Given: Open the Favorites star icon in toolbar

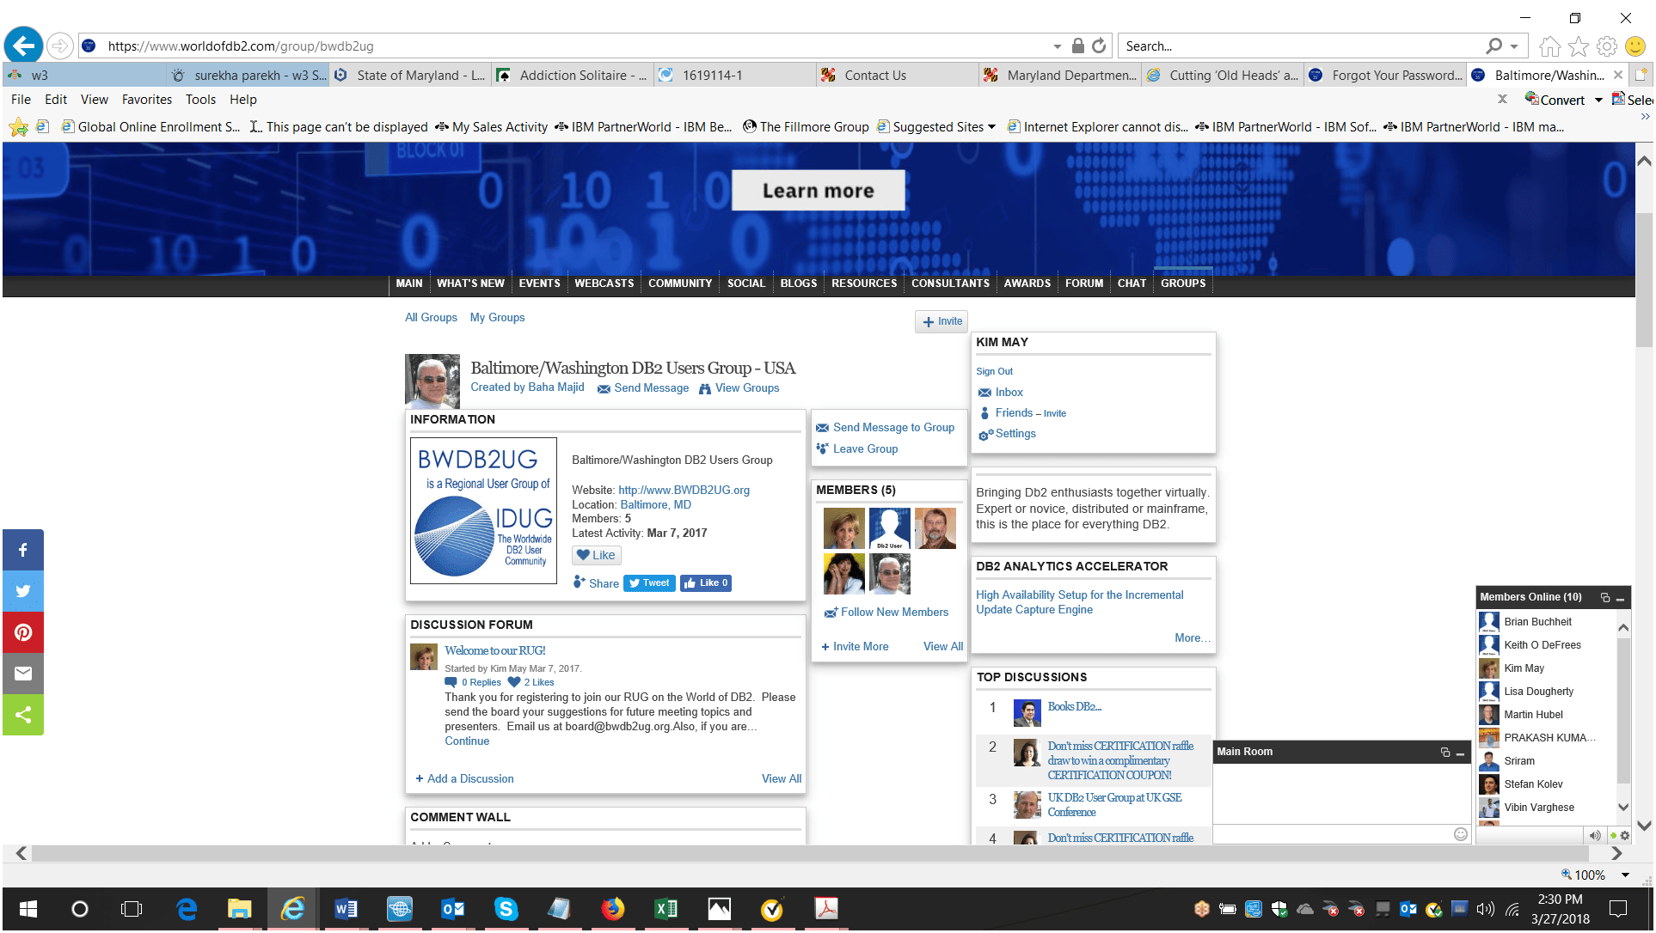Looking at the screenshot, I should [x=1579, y=46].
